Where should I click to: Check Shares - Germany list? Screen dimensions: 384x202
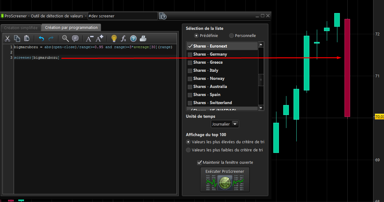click(x=190, y=54)
